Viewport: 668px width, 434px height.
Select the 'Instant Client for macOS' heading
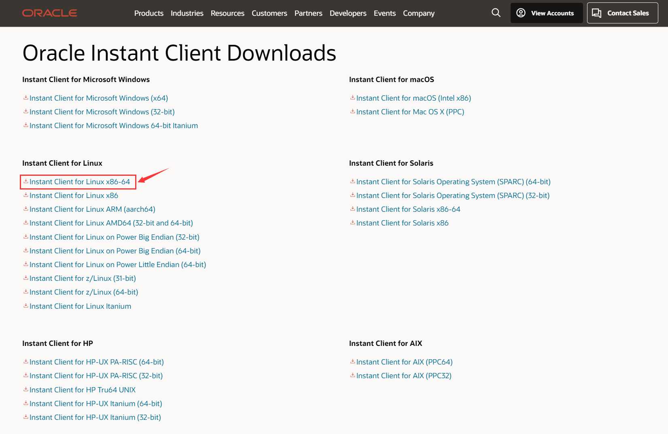[392, 80]
